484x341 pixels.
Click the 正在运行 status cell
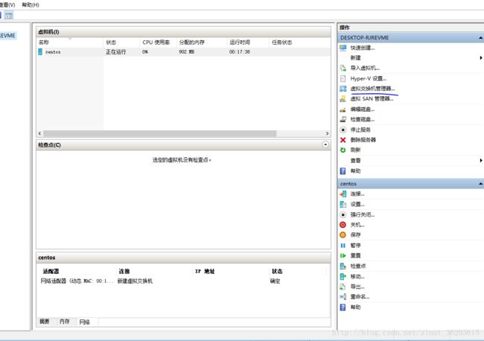tap(115, 52)
